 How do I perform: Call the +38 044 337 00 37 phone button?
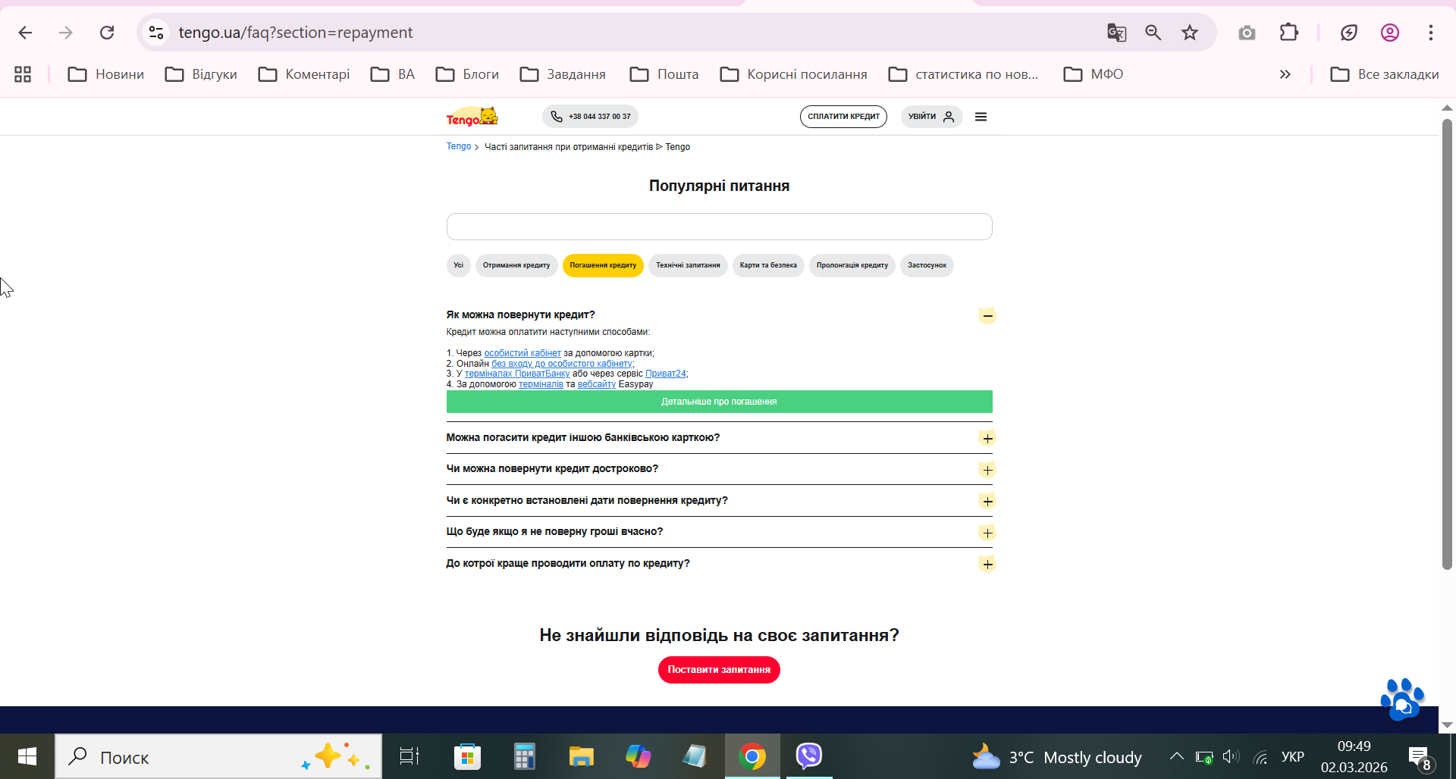590,117
